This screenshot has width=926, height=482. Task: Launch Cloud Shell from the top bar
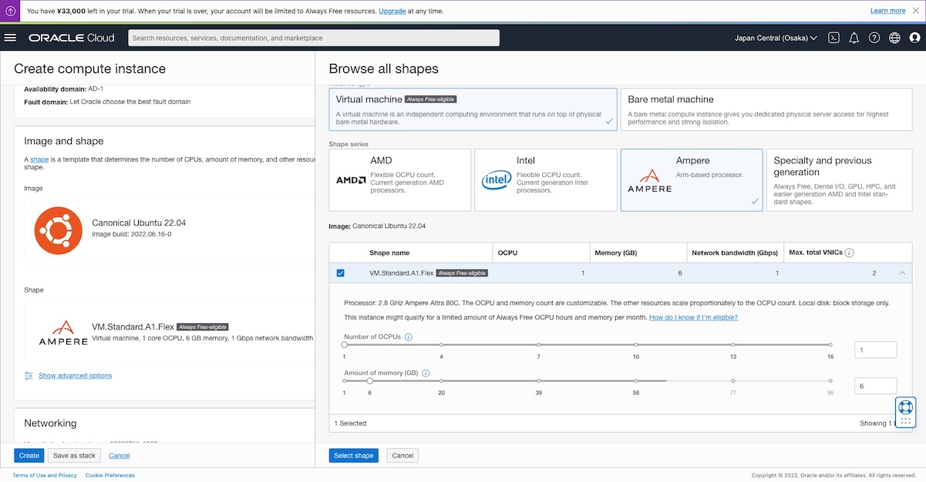point(833,38)
